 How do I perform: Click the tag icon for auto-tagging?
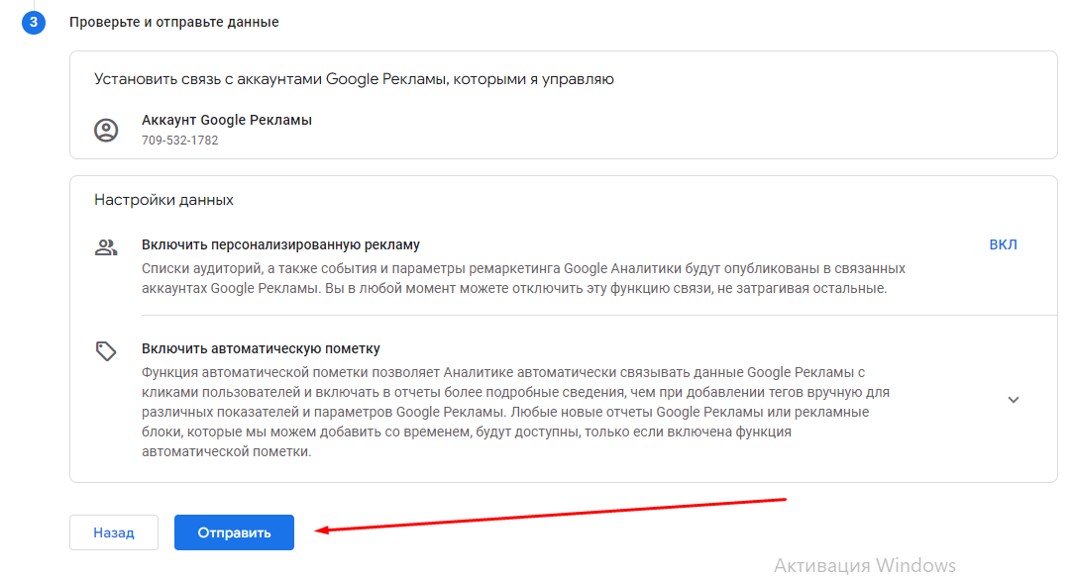106,351
